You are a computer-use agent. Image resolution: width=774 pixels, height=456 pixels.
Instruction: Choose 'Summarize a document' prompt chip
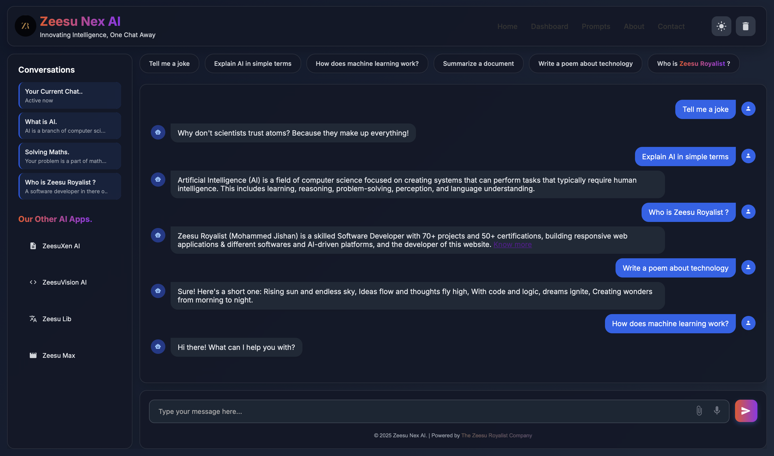tap(478, 64)
